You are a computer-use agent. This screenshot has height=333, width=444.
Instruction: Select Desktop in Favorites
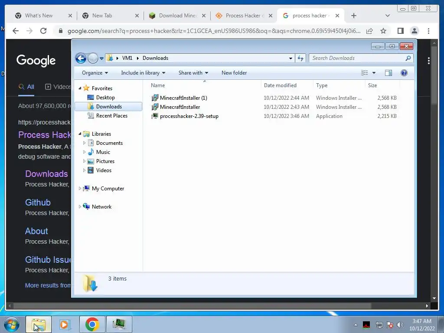[105, 98]
